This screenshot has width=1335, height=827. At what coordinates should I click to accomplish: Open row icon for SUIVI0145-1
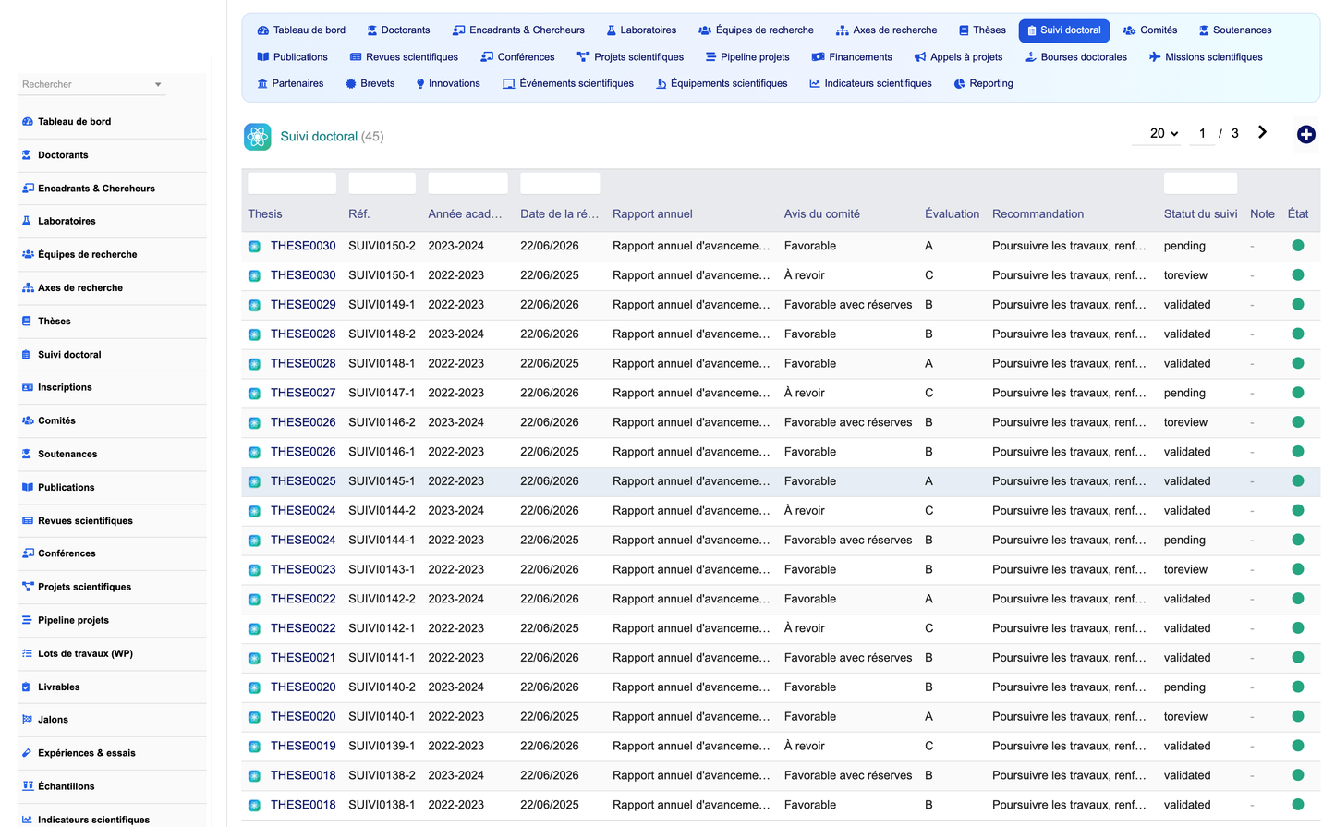click(254, 481)
